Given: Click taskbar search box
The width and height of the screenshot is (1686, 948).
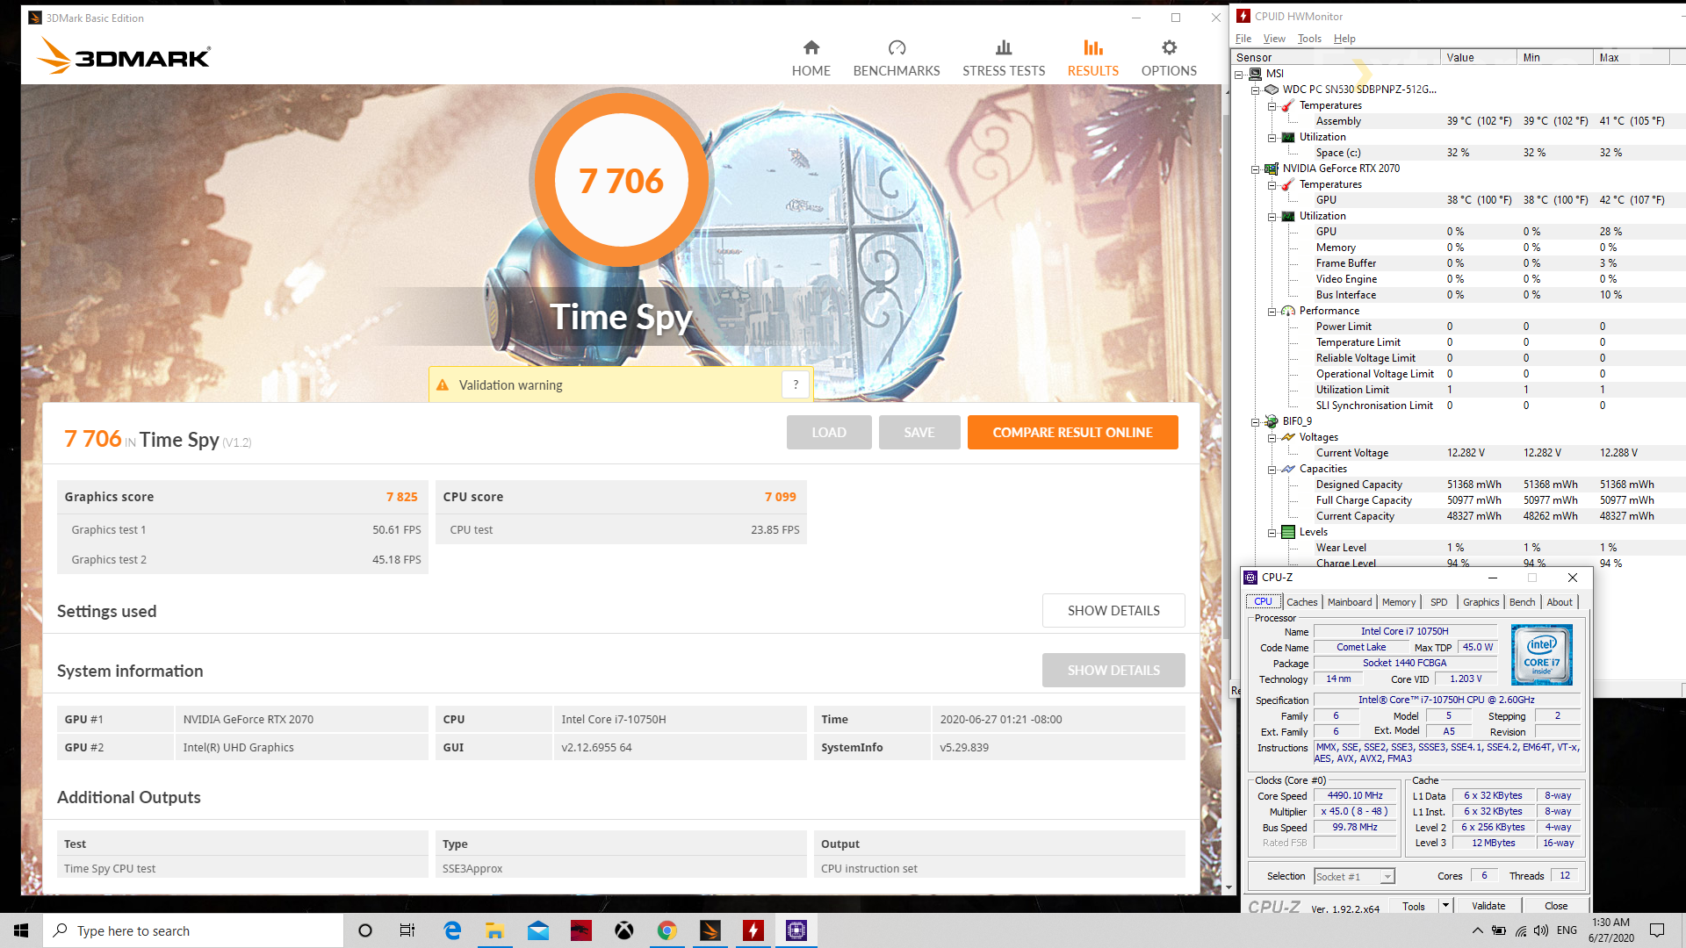Looking at the screenshot, I should (193, 930).
